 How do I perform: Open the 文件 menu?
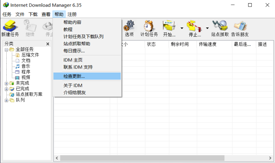[20, 15]
